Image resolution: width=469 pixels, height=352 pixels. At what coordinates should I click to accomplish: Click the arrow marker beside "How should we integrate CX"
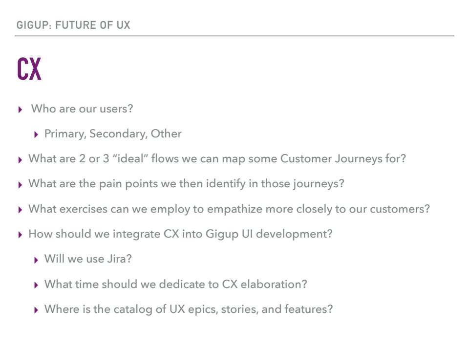pyautogui.click(x=20, y=235)
